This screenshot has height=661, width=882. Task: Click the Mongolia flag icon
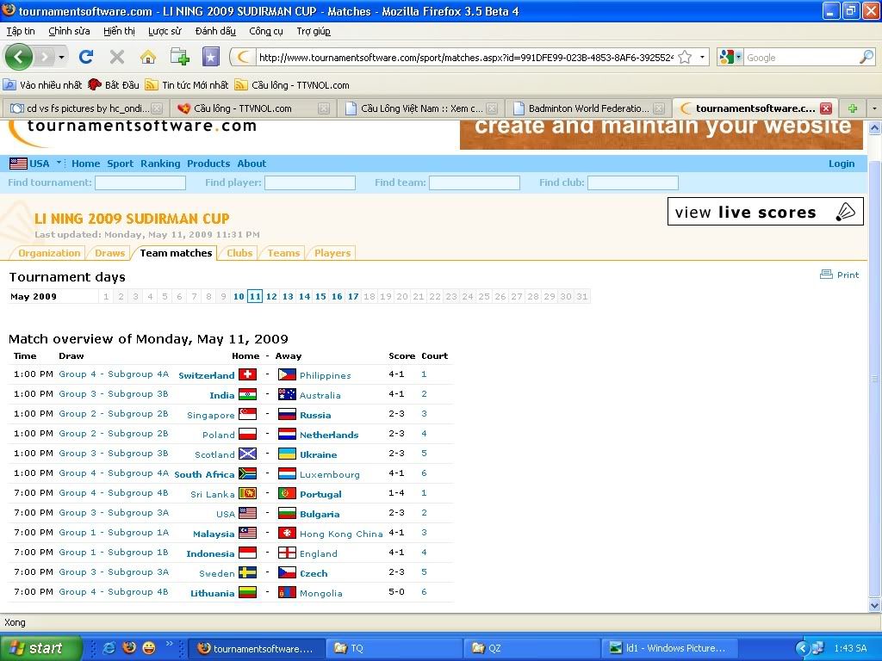click(287, 592)
